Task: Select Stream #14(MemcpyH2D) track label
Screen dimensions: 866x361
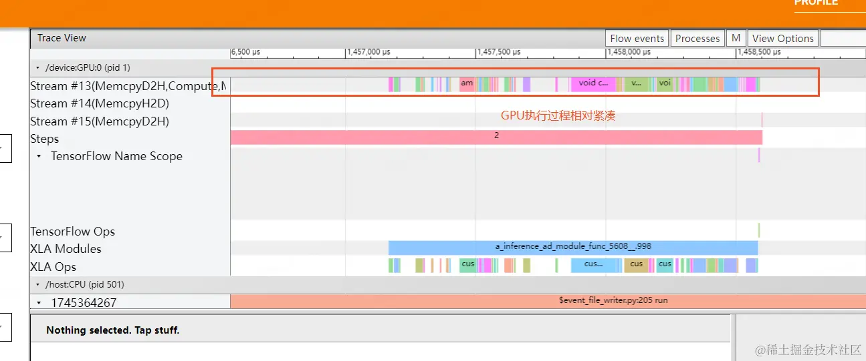Action: click(99, 103)
